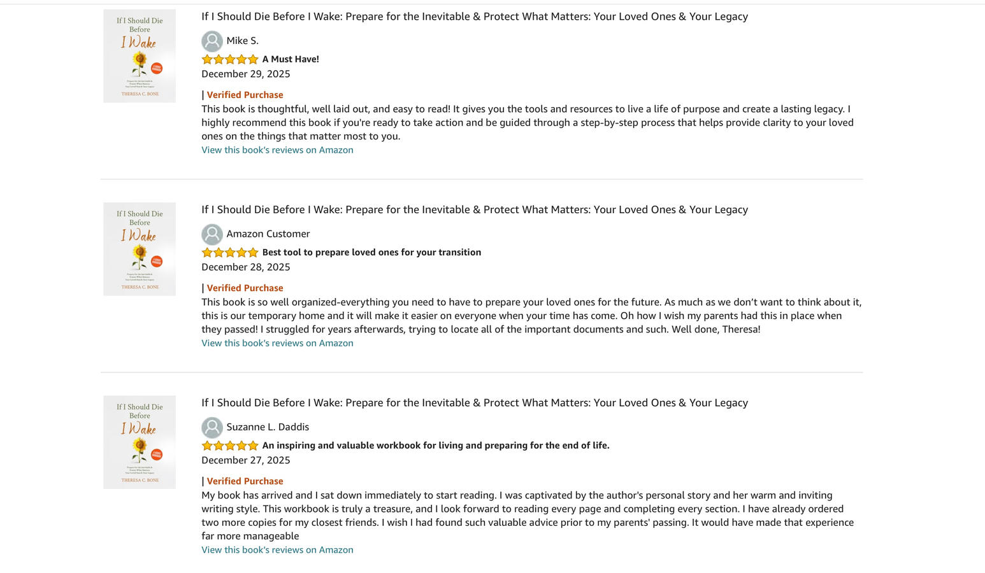The image size is (985, 573).
Task: Follow the Amazon reviews link under the December 28 review
Action: (277, 343)
